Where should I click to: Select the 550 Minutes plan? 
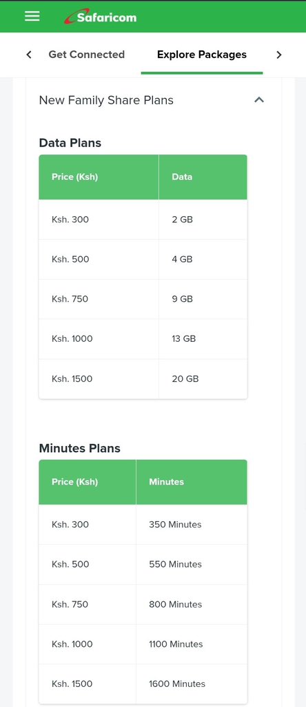[143, 564]
